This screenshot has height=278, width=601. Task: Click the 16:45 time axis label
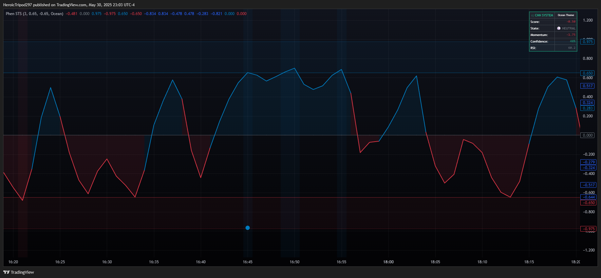248,262
